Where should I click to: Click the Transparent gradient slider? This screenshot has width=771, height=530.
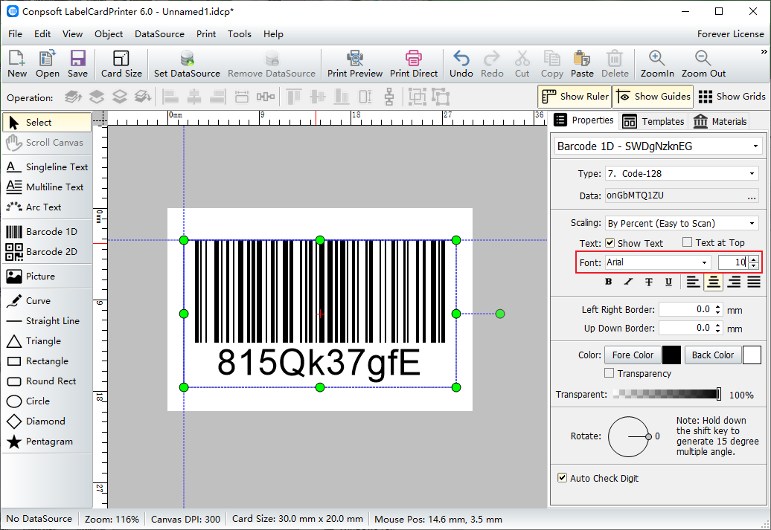(668, 394)
